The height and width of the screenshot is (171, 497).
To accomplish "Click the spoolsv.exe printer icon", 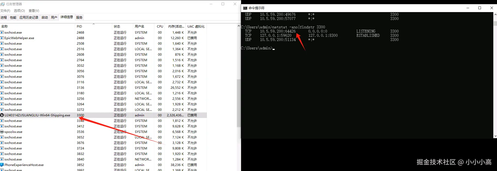I will 2,132.
